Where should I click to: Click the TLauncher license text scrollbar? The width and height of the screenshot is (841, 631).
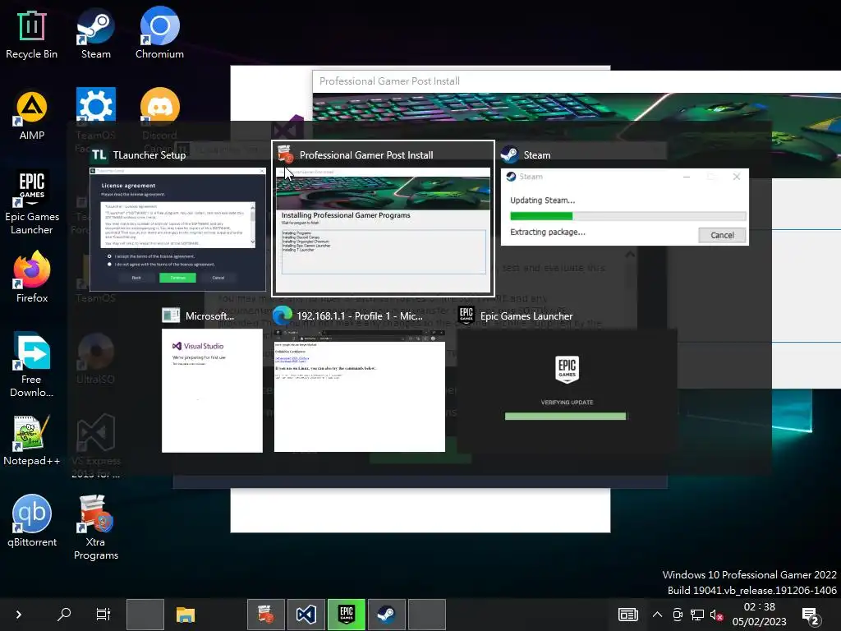(x=253, y=225)
